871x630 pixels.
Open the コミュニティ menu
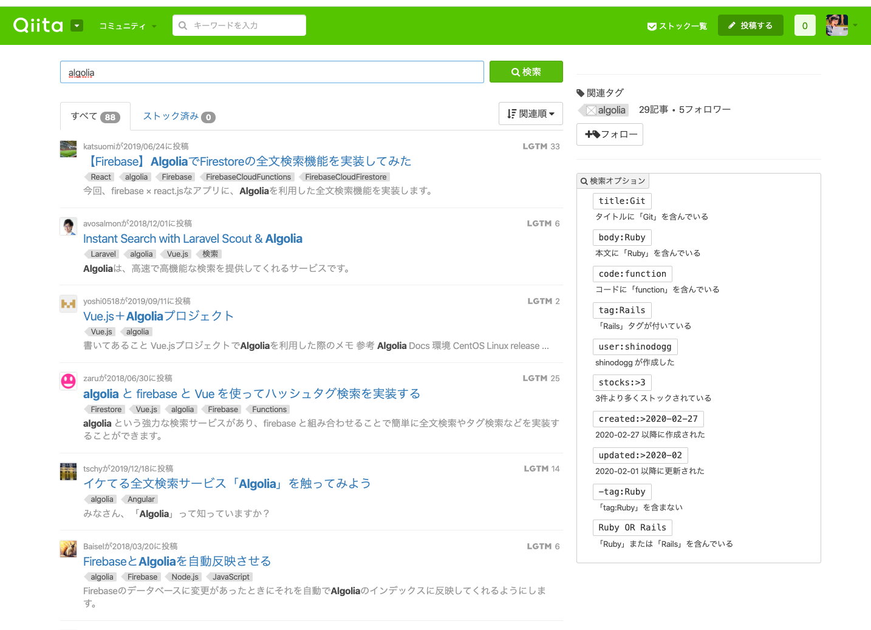[x=128, y=26]
